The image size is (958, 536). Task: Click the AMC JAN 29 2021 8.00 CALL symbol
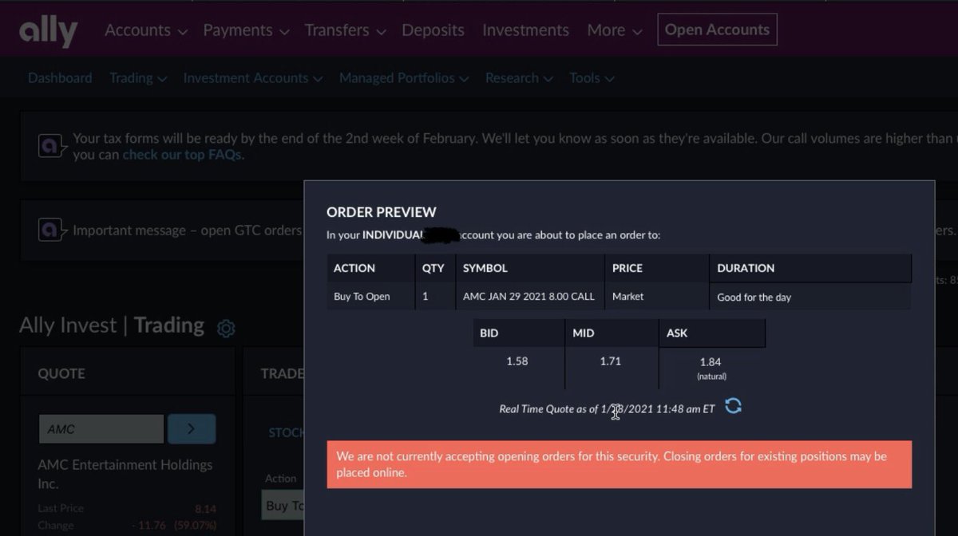528,297
